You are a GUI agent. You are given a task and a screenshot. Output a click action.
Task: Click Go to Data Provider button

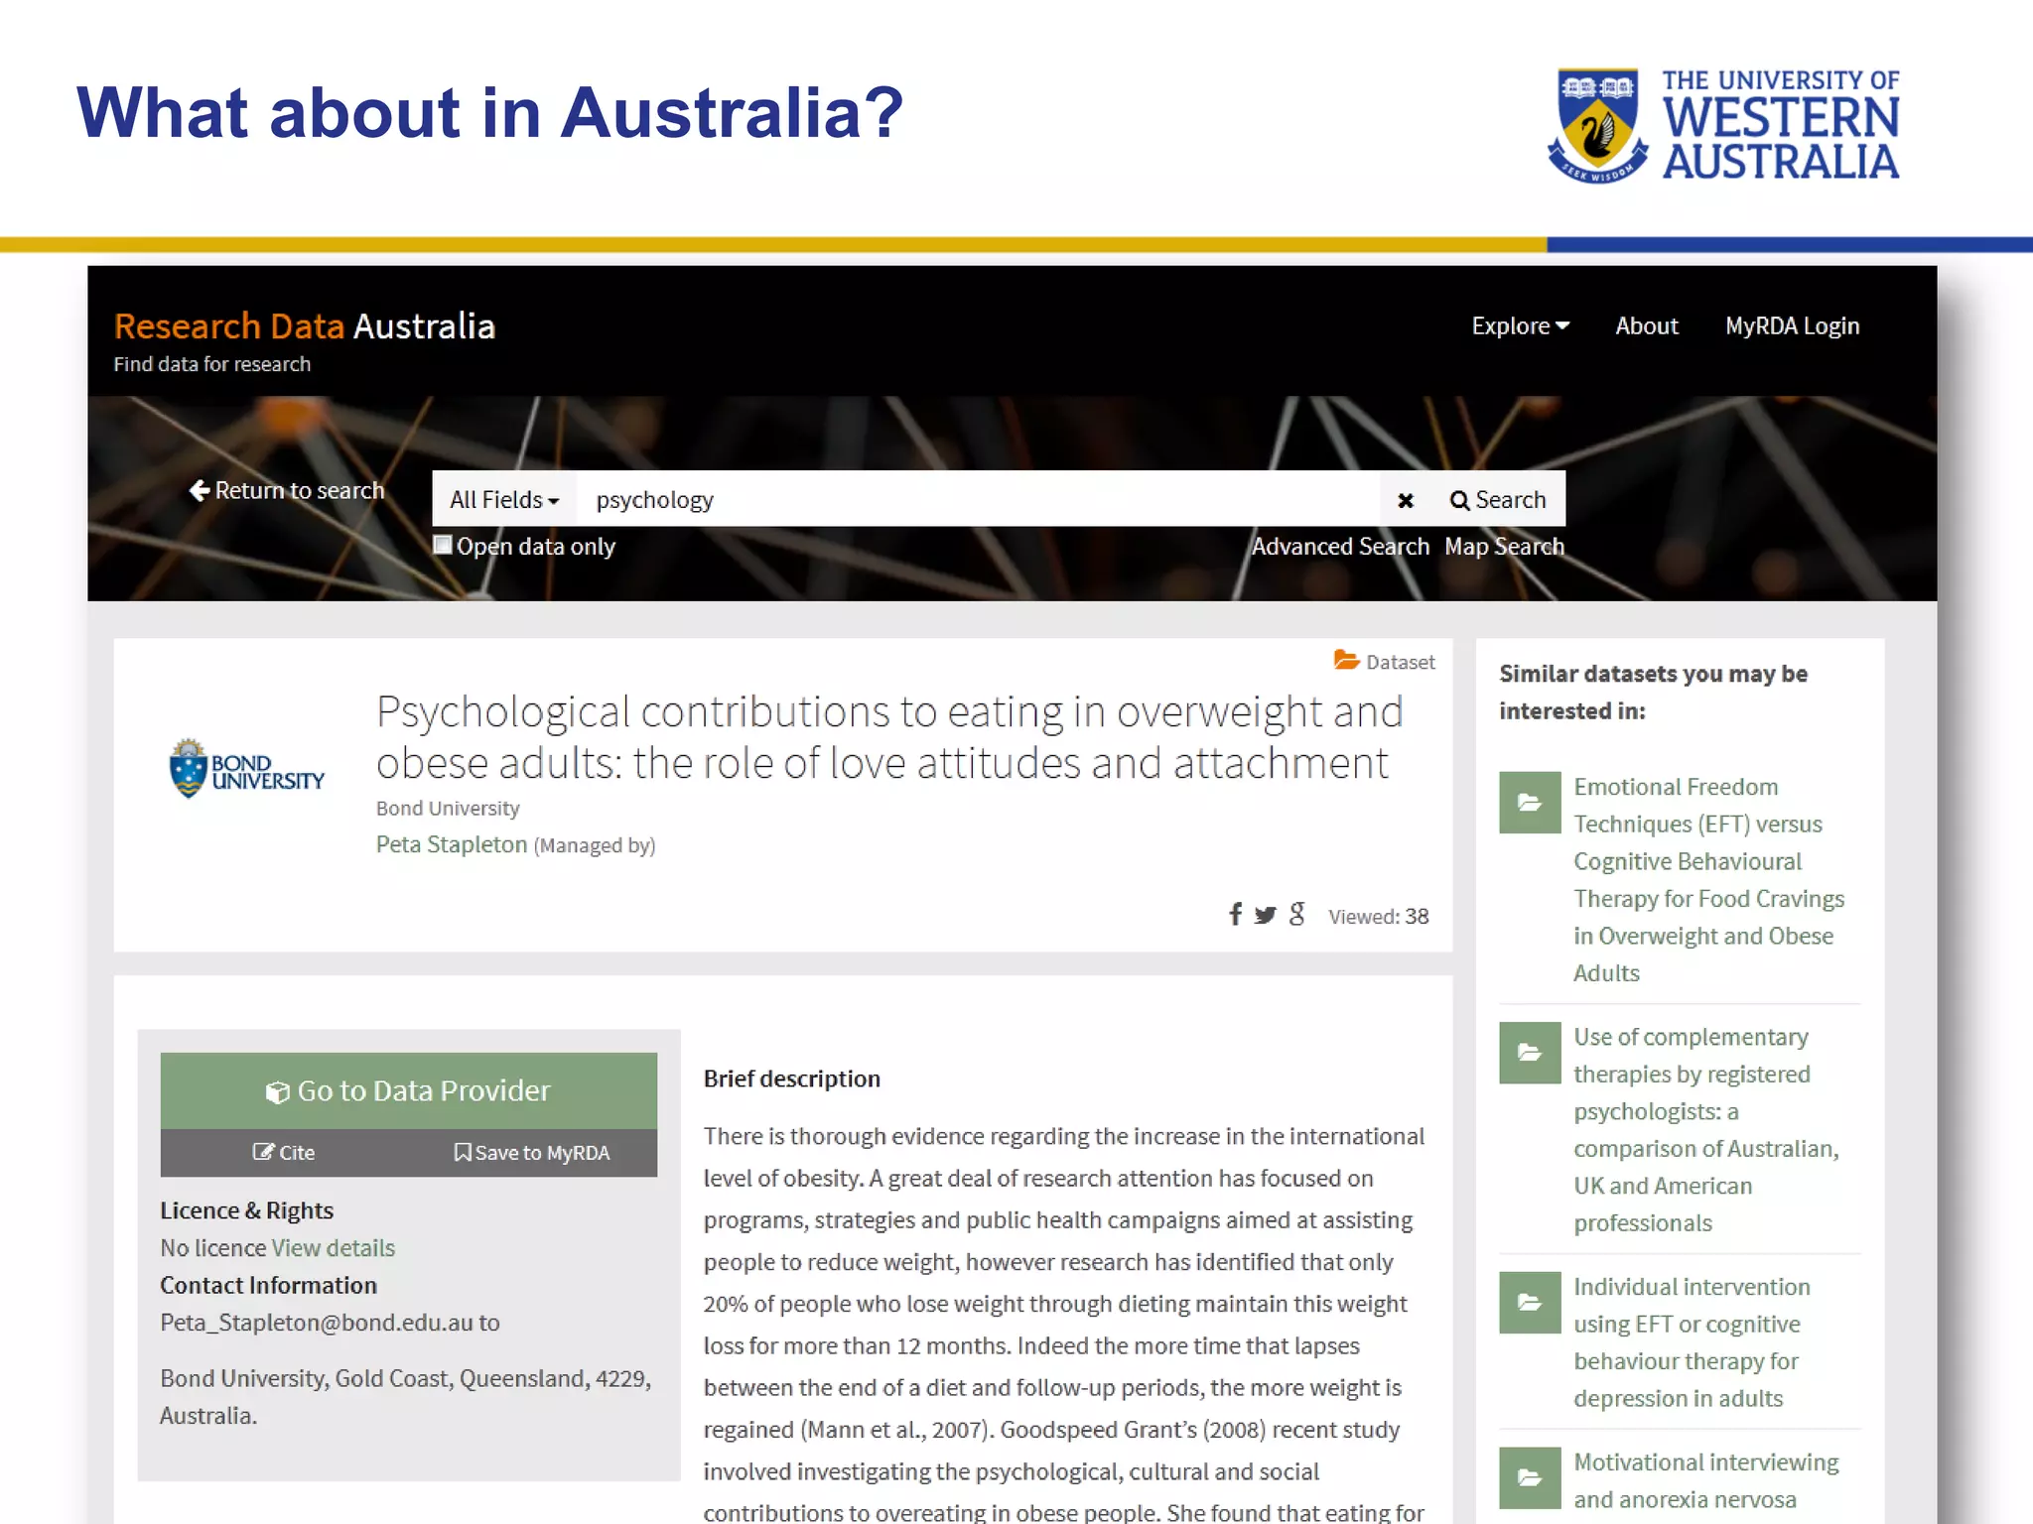[x=408, y=1090]
